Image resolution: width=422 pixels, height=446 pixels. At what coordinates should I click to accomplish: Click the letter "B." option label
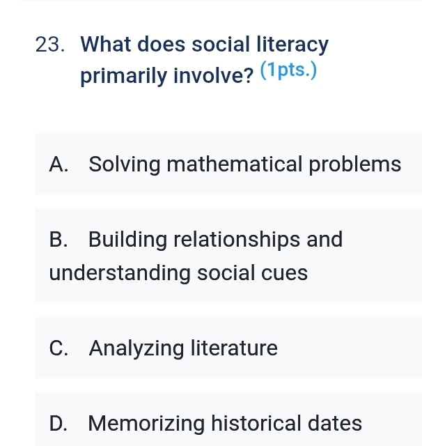(60, 240)
